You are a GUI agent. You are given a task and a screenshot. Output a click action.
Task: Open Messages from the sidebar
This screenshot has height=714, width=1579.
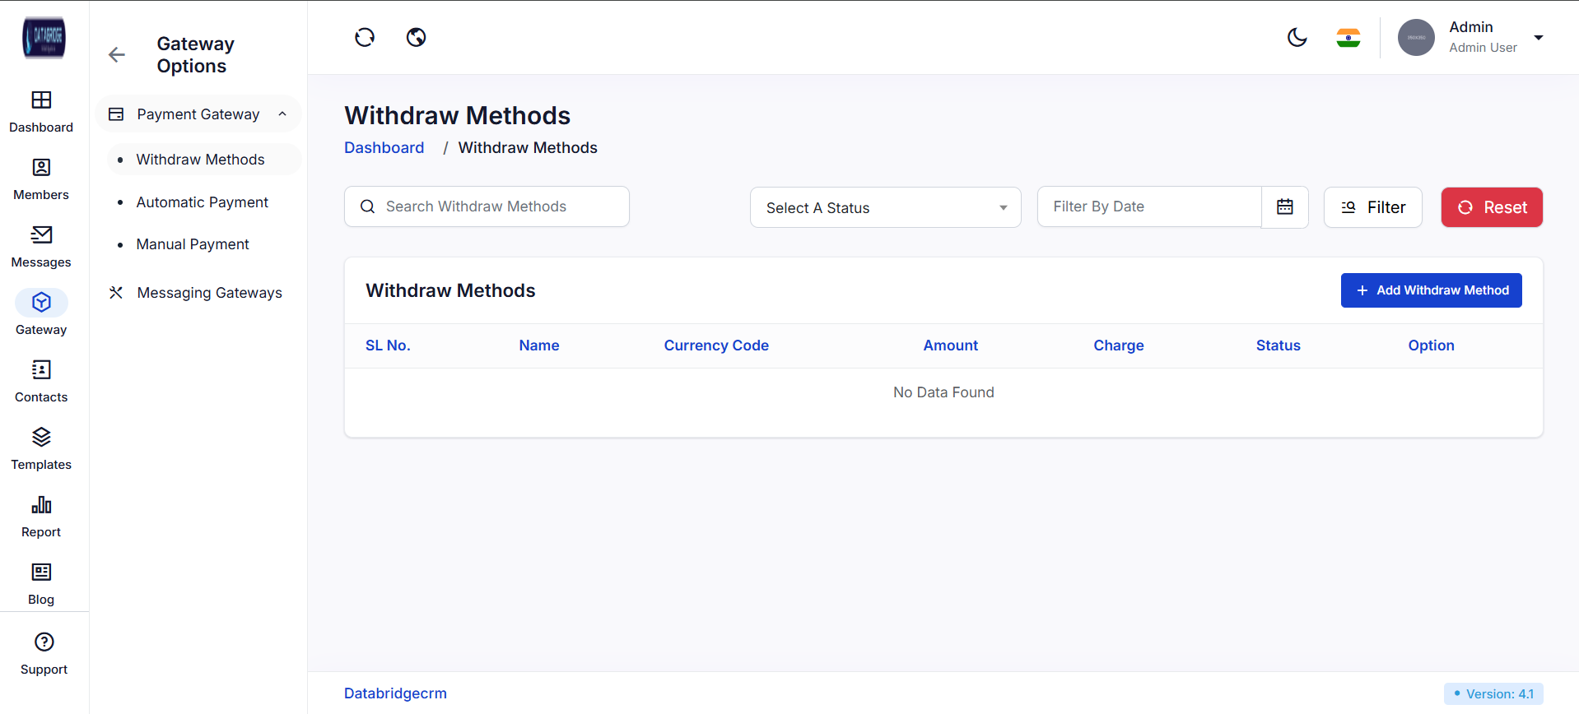tap(41, 247)
